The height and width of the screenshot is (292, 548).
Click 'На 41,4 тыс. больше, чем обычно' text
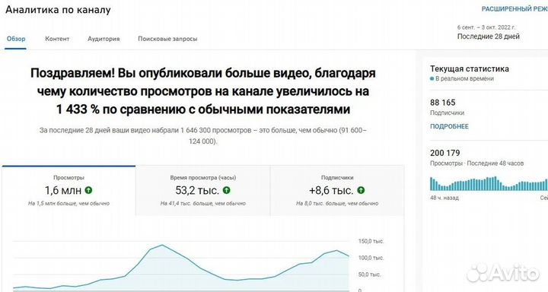click(x=202, y=203)
